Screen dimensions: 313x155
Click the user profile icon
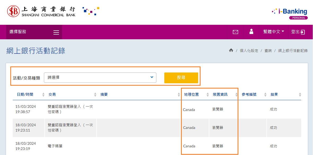(251, 32)
